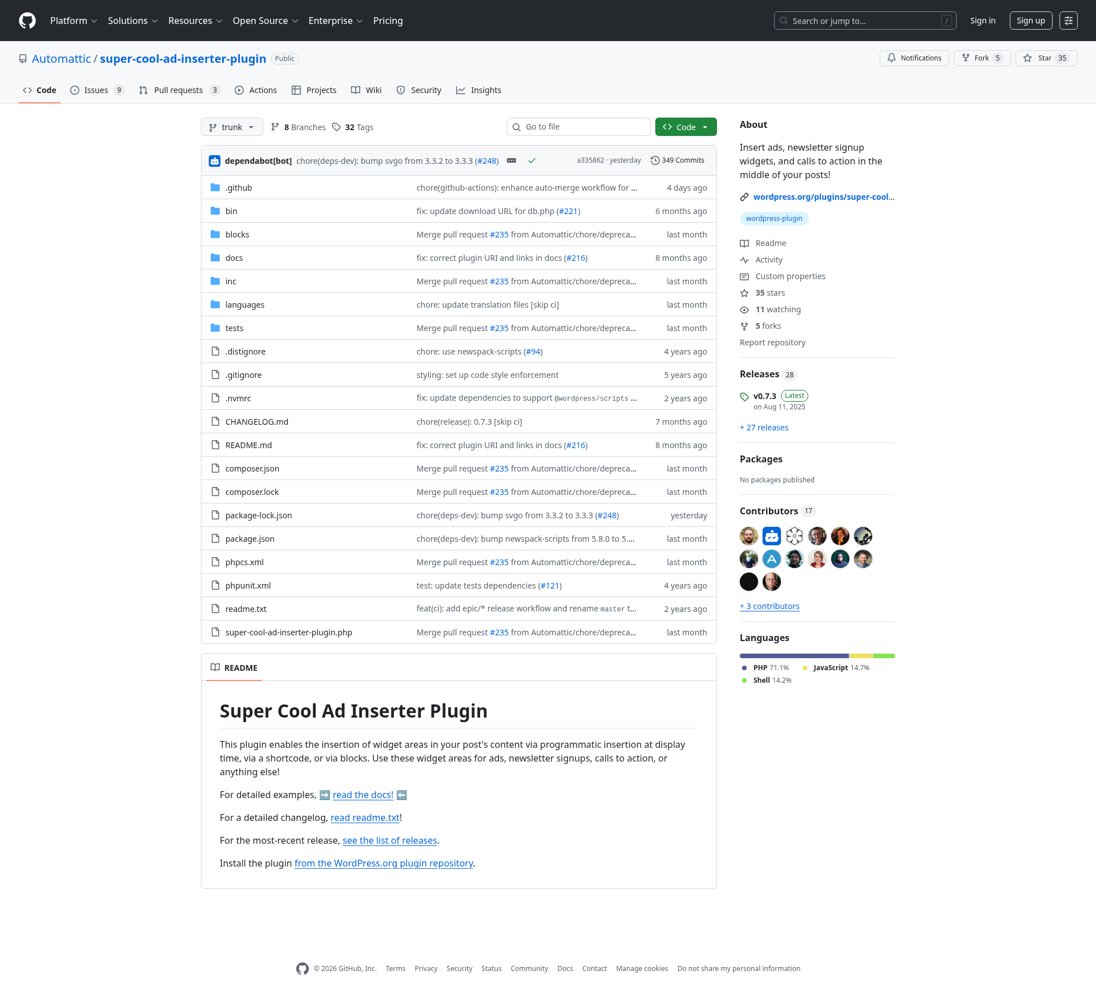The height and width of the screenshot is (999, 1096).
Task: Open the blue 'A' contributor avatar
Action: (772, 559)
